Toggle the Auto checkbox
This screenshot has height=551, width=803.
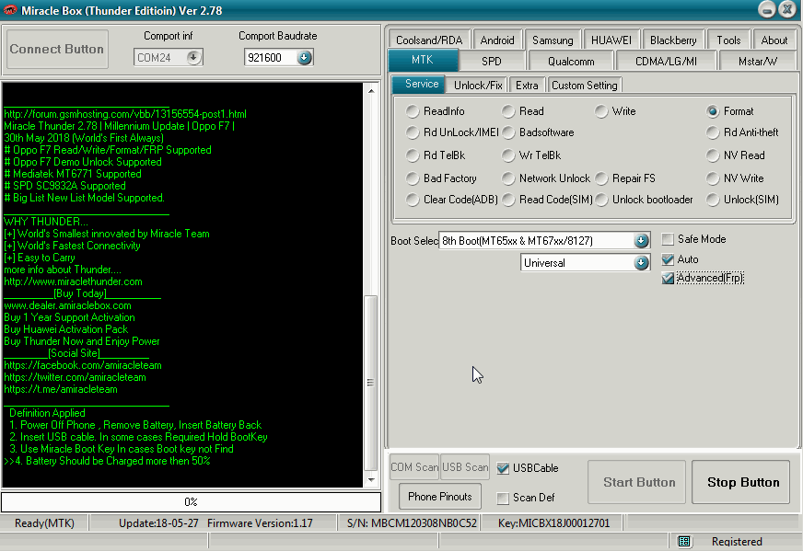668,259
